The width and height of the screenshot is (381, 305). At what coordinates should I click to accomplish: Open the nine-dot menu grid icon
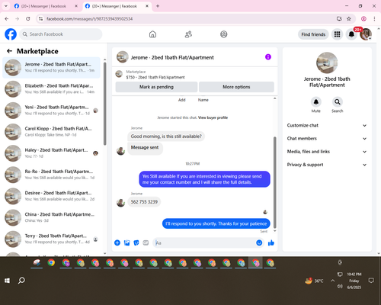(x=337, y=34)
